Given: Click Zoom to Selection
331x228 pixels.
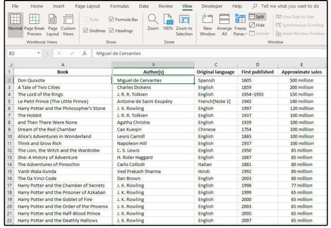Looking at the screenshot, I should click(x=184, y=25).
